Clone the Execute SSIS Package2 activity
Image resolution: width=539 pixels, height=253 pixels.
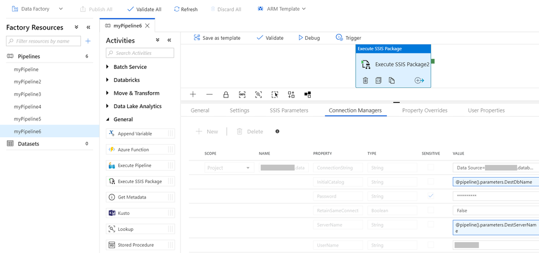(392, 81)
